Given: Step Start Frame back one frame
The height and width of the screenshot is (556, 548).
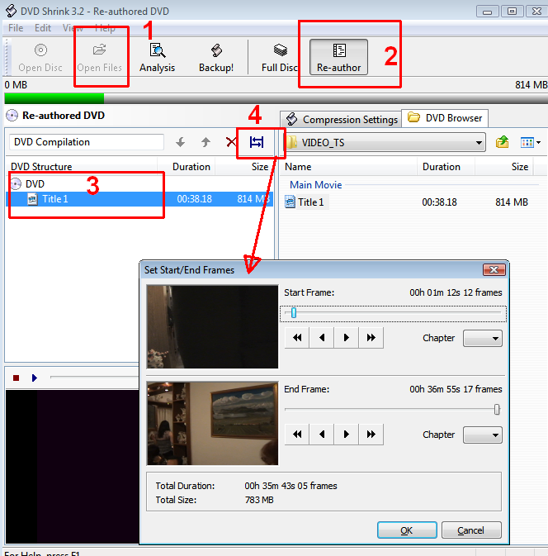Looking at the screenshot, I should point(322,338).
